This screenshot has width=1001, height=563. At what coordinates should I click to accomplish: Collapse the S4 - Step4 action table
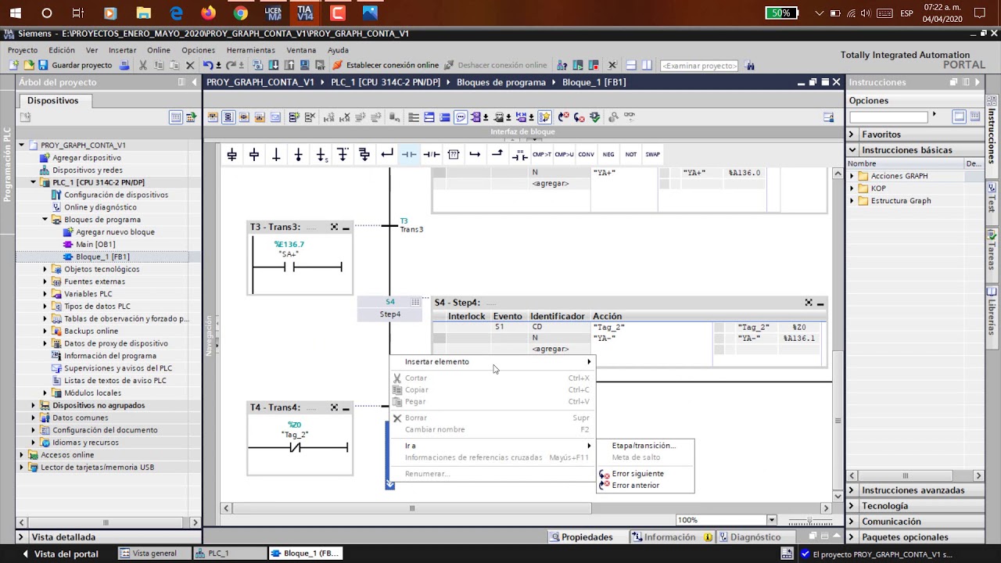[x=820, y=303]
